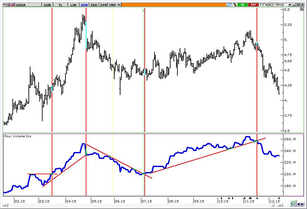
Task: Toggle the KHN option
Action: pyautogui.click(x=84, y=5)
